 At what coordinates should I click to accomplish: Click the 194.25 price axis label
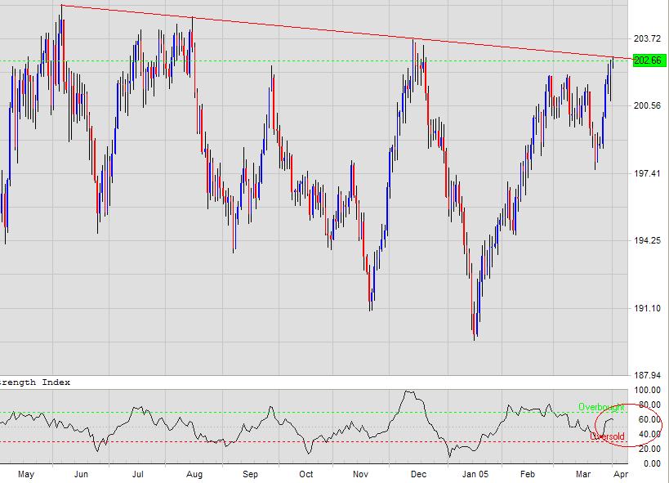pos(647,240)
